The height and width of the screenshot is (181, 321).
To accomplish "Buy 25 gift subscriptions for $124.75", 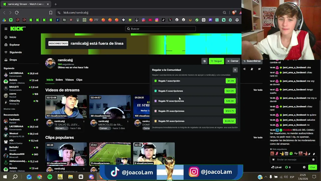I will coord(230,111).
